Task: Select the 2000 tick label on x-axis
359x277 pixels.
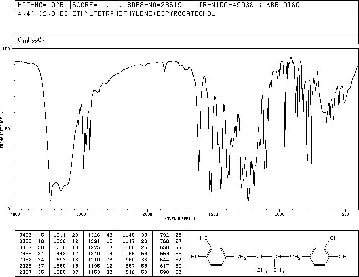Action: coord(147,214)
